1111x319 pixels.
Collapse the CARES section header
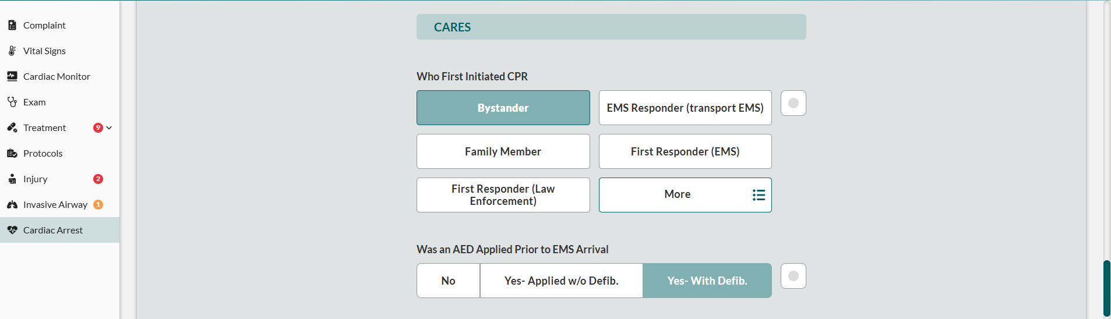[x=611, y=27]
